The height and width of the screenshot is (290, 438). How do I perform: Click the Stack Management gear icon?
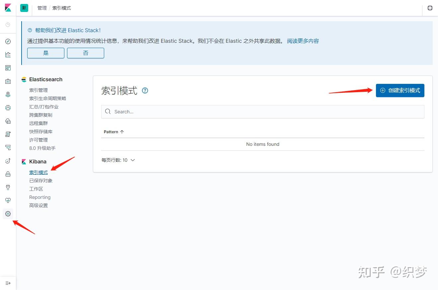[x=8, y=213]
